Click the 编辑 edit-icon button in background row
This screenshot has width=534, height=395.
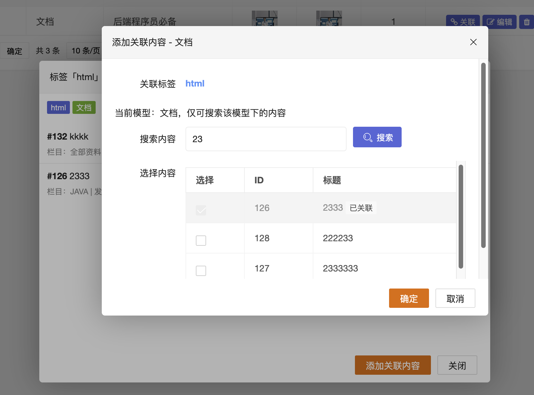(500, 22)
